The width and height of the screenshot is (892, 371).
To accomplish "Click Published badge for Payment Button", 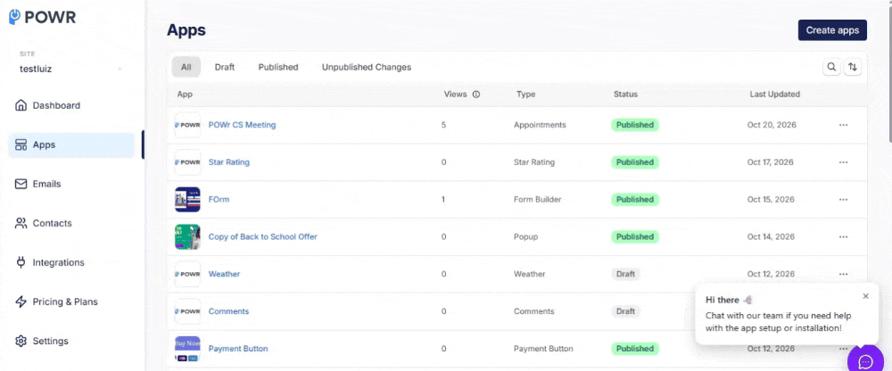I will point(635,348).
